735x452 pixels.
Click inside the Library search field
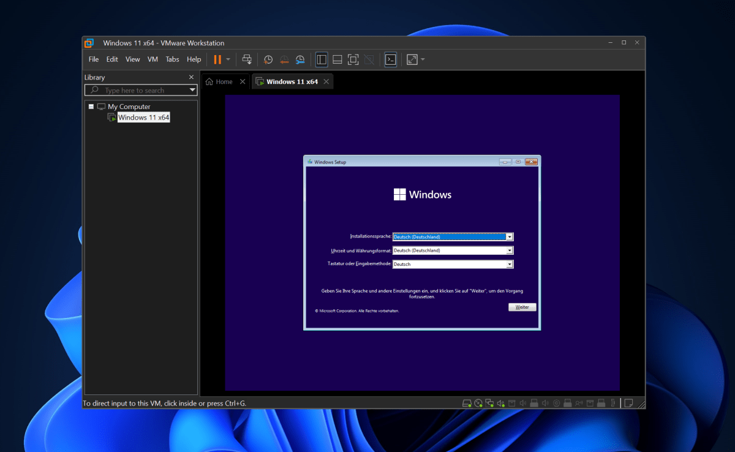coord(138,90)
